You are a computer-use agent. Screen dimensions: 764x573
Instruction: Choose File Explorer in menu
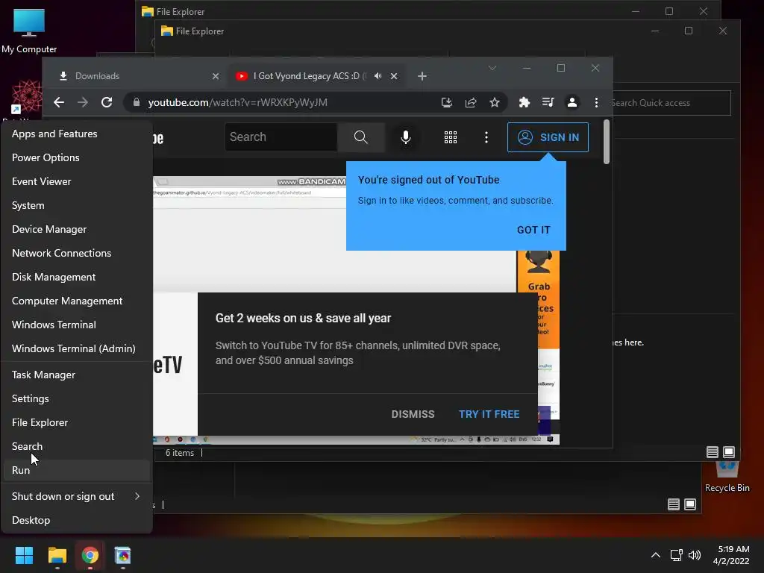click(77, 422)
